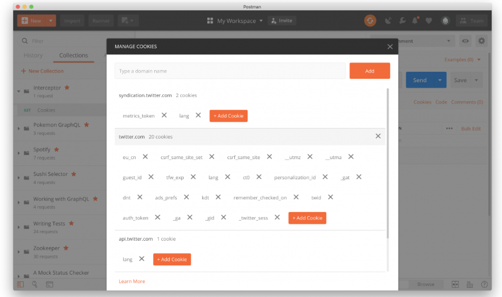Delete the ads_prefs cookie
This screenshot has height=297, width=502.
point(187,197)
